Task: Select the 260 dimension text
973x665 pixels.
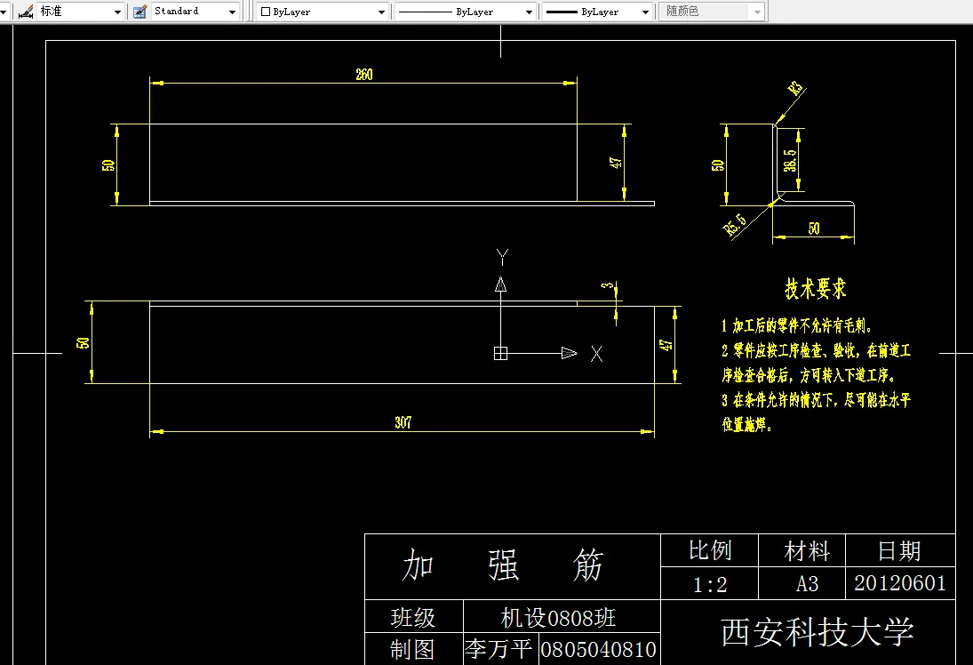Action: (364, 75)
